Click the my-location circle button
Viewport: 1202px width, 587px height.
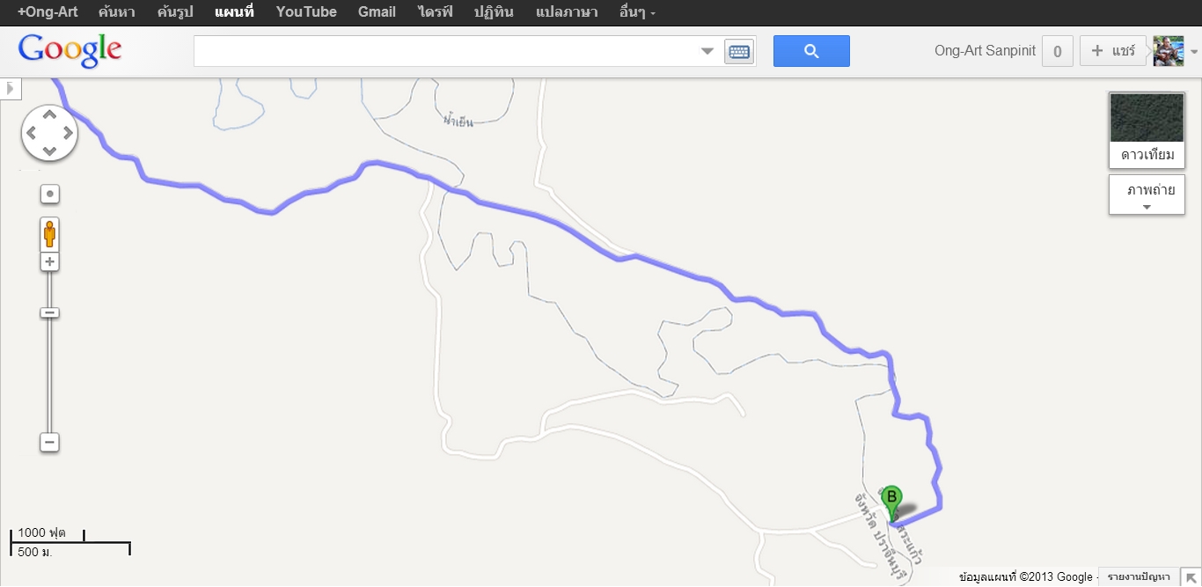50,194
